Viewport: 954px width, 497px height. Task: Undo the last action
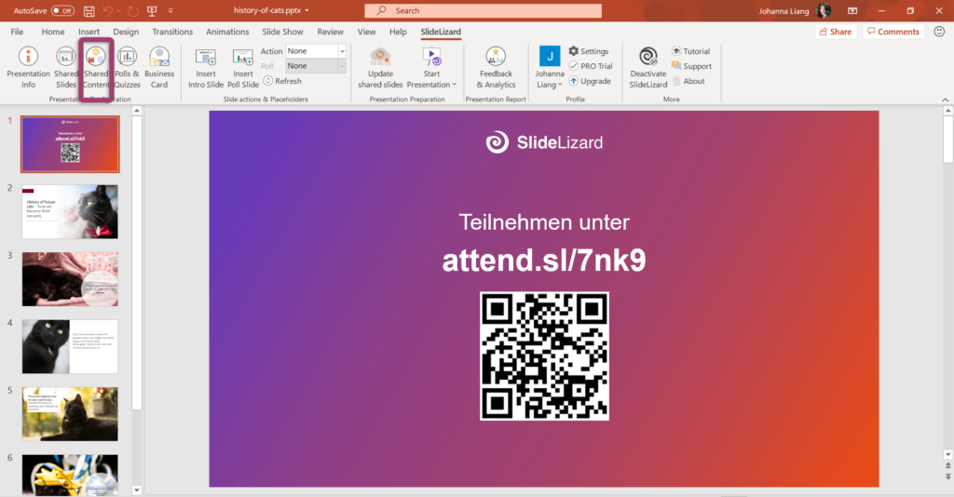(x=108, y=10)
